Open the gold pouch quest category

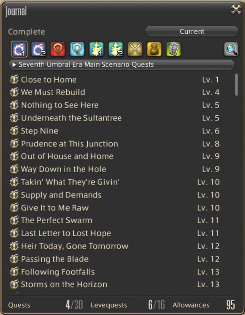[154, 49]
